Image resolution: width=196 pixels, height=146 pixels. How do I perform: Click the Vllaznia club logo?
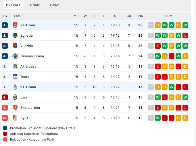coord(15,46)
